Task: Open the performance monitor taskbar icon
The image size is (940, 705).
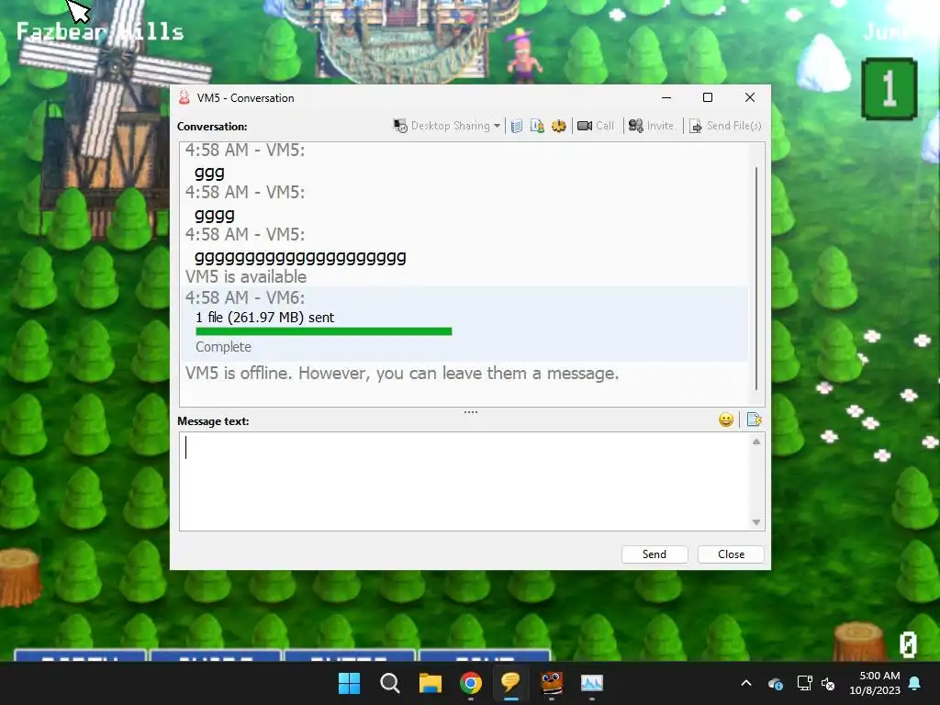Action: point(592,683)
